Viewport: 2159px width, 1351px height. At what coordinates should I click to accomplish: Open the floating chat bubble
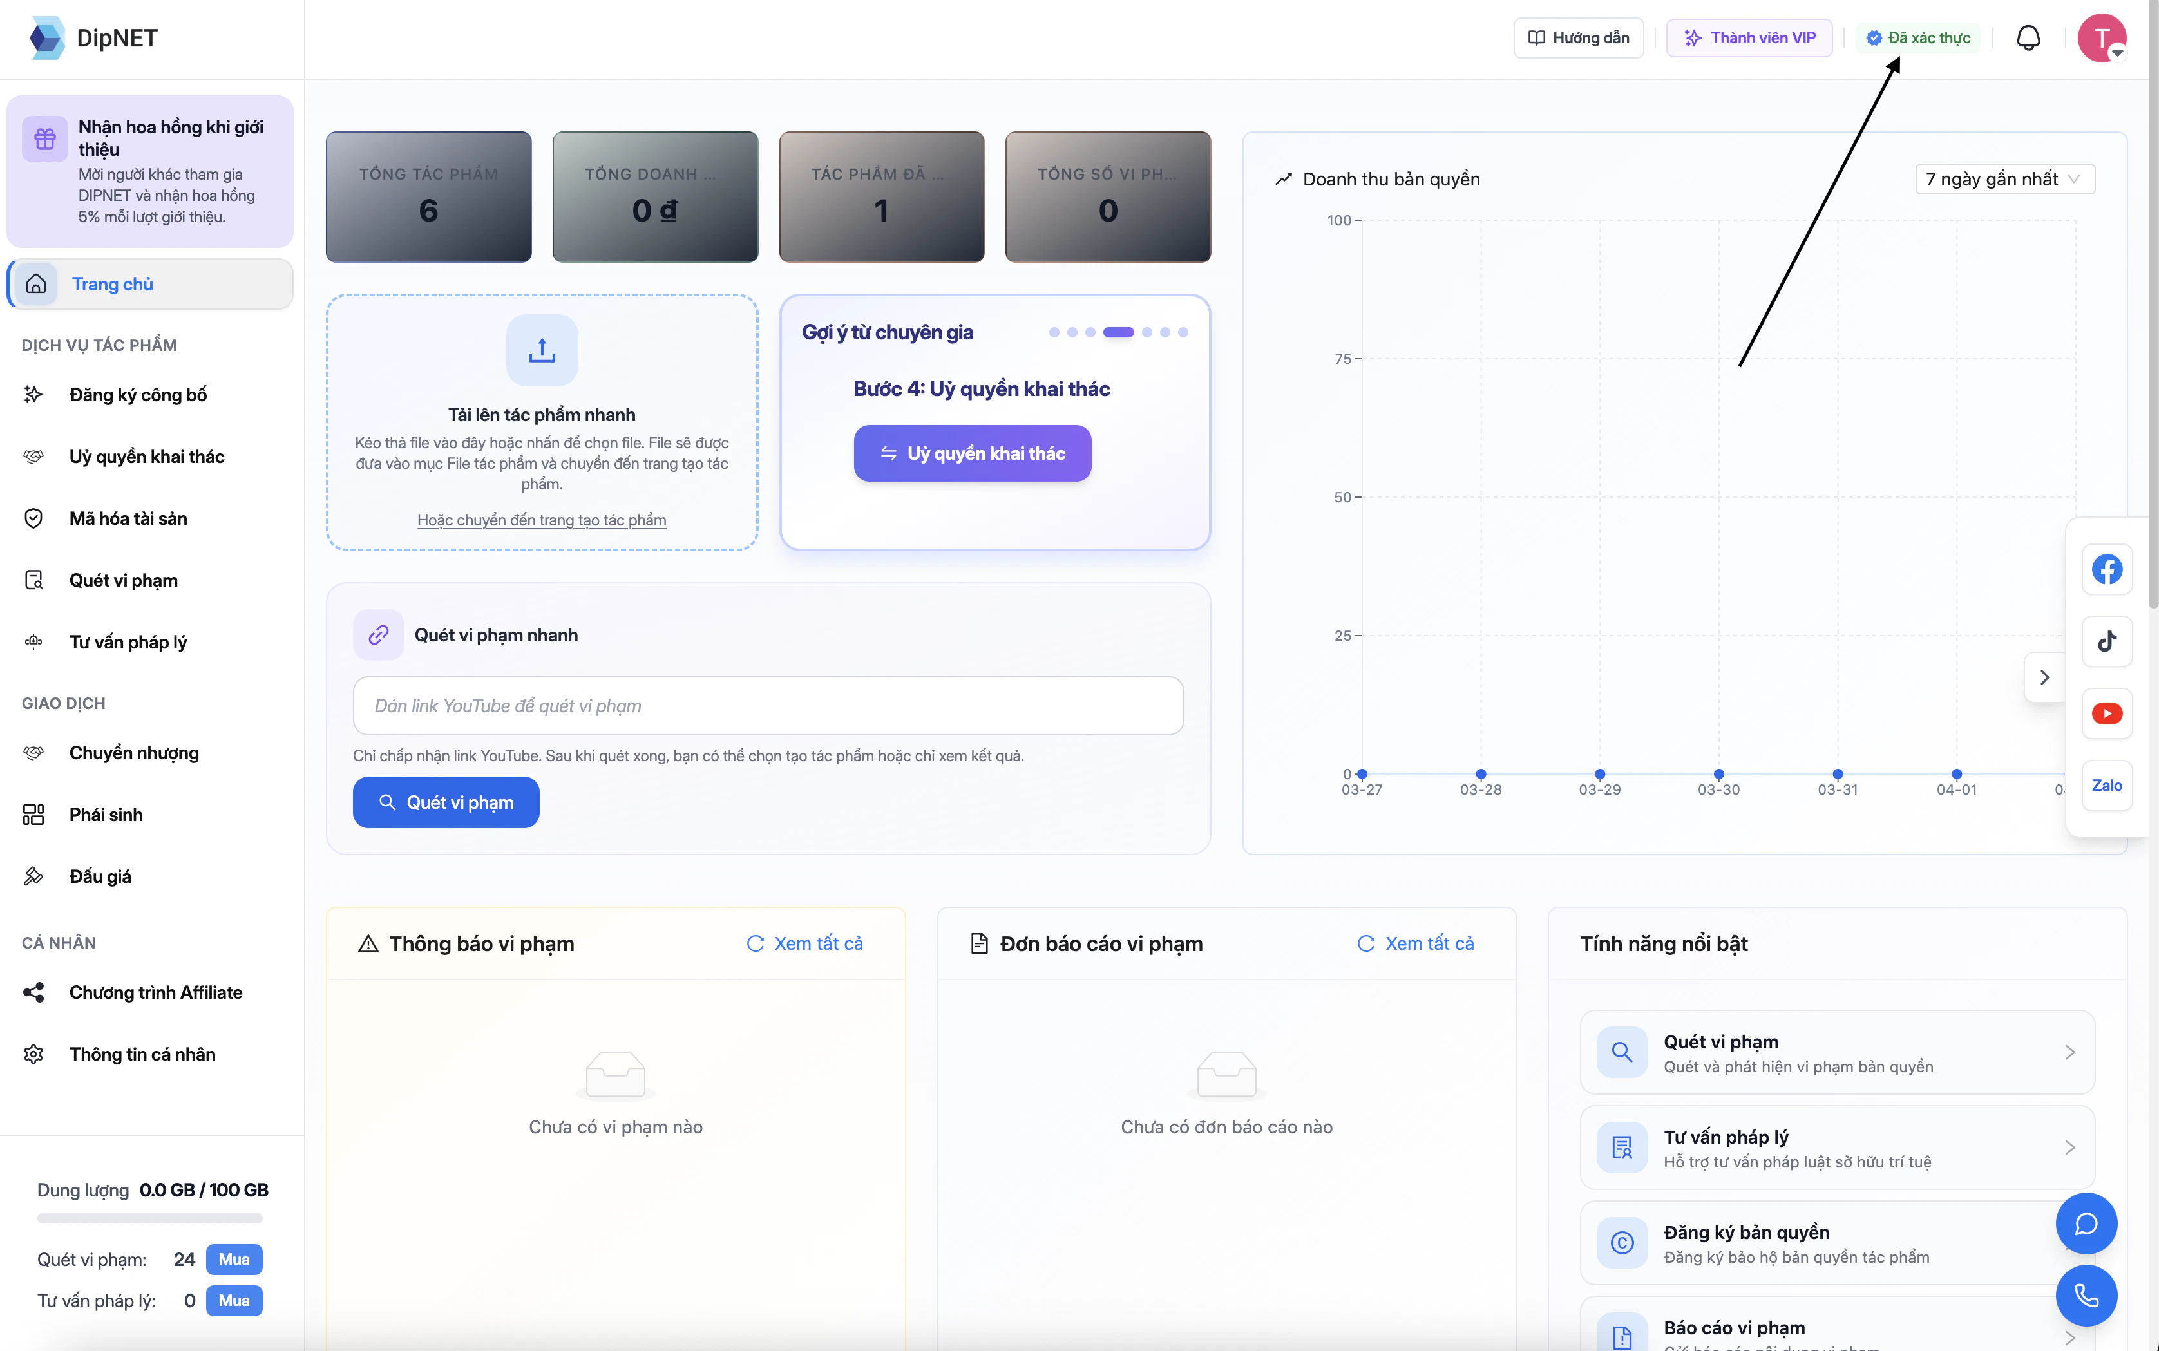point(2087,1223)
